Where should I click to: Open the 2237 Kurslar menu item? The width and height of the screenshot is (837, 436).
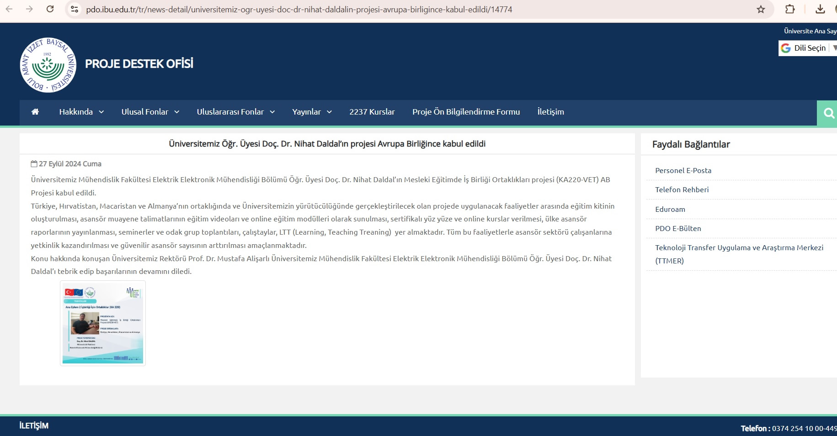click(x=372, y=112)
